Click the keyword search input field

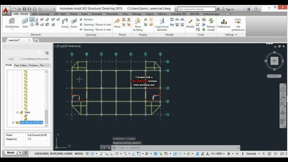[196, 9]
